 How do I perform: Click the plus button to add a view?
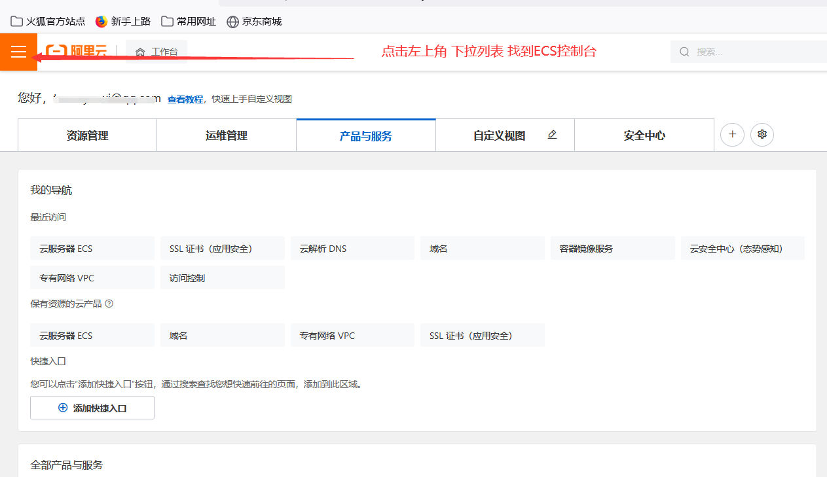pyautogui.click(x=732, y=135)
